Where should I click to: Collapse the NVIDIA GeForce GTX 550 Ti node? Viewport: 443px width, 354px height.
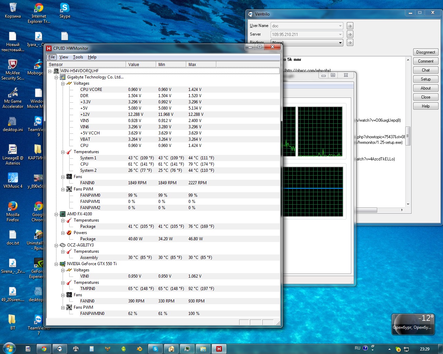pos(56,264)
